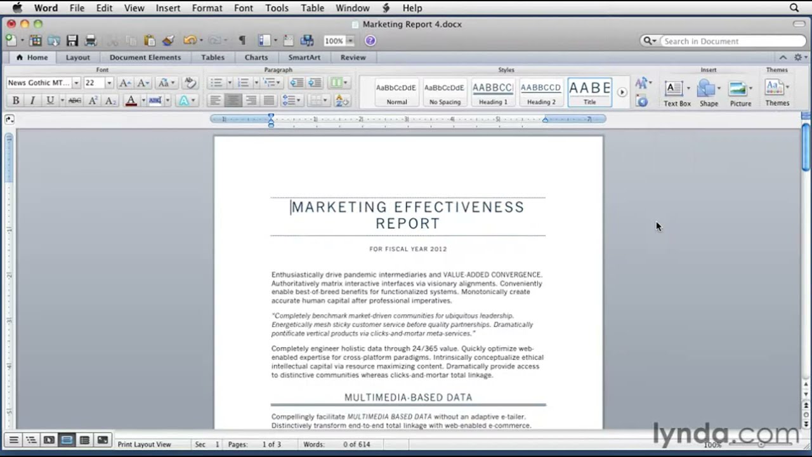Apply Superscript formatting

(x=93, y=100)
